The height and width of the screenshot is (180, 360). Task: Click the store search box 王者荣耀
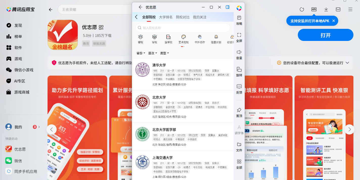pyautogui.click(x=95, y=10)
